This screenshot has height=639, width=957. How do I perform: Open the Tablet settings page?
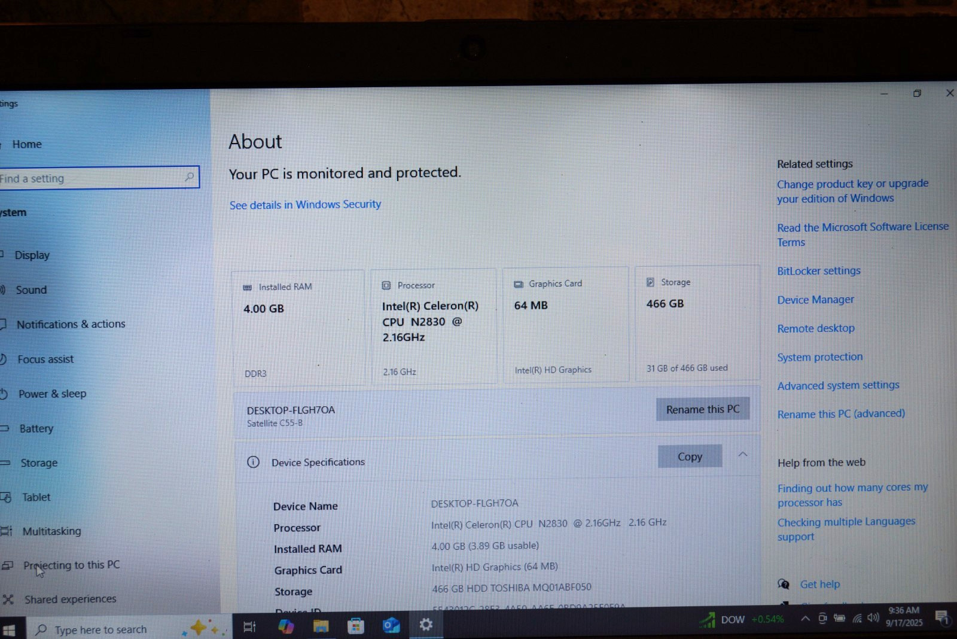36,497
